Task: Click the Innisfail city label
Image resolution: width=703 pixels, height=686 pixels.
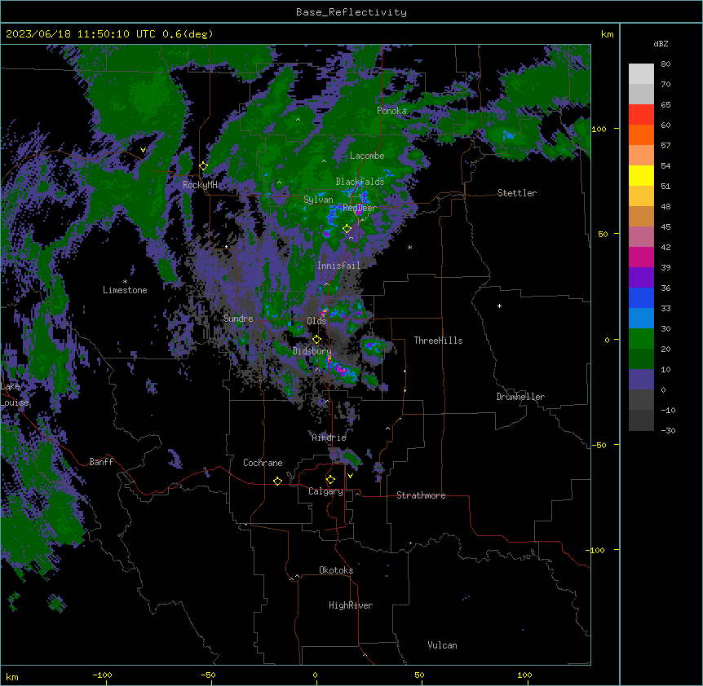Action: pos(338,266)
